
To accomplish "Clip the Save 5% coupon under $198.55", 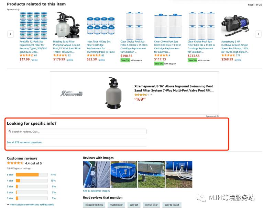I will pyautogui.click(x=125, y=60).
